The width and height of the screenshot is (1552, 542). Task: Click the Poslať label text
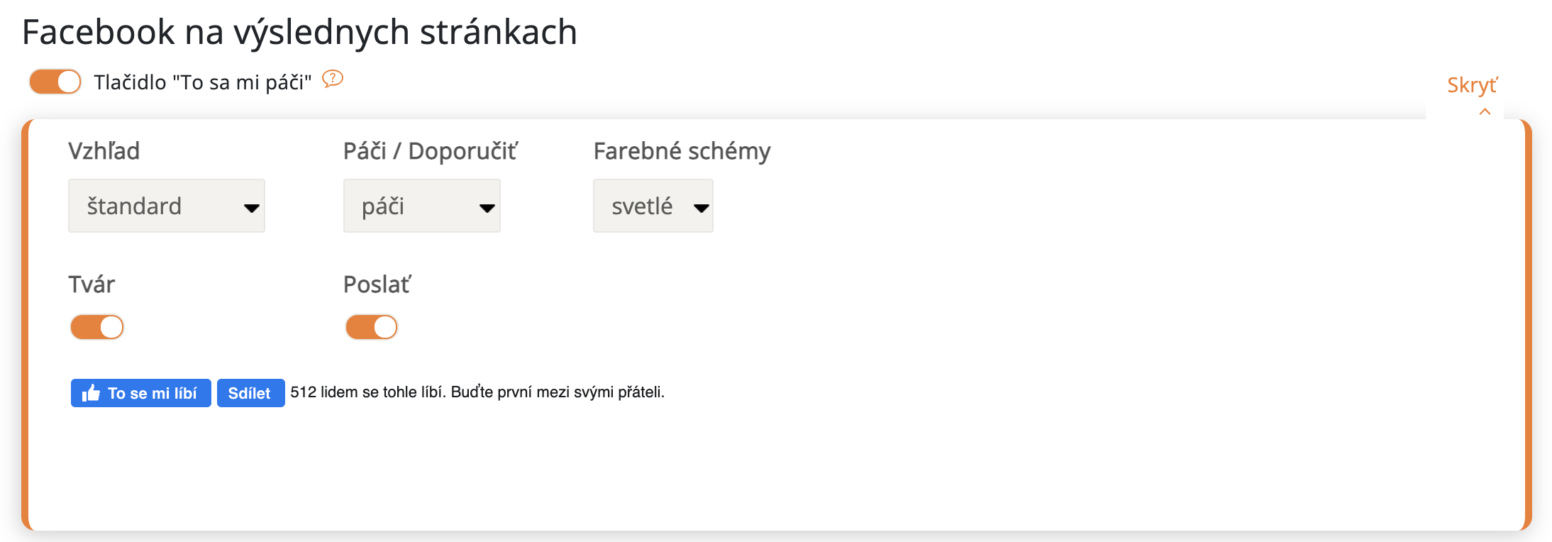coord(377,284)
